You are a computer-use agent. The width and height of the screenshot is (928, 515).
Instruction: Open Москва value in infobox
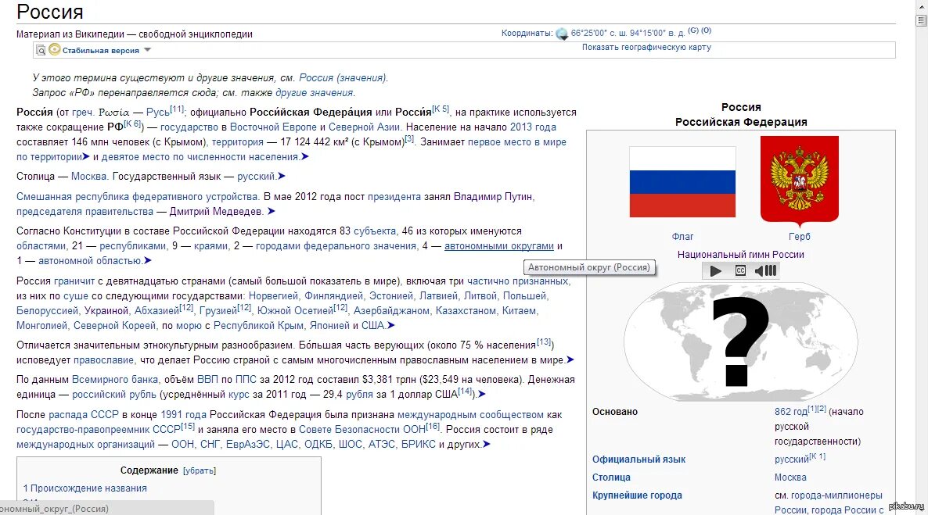[791, 477]
